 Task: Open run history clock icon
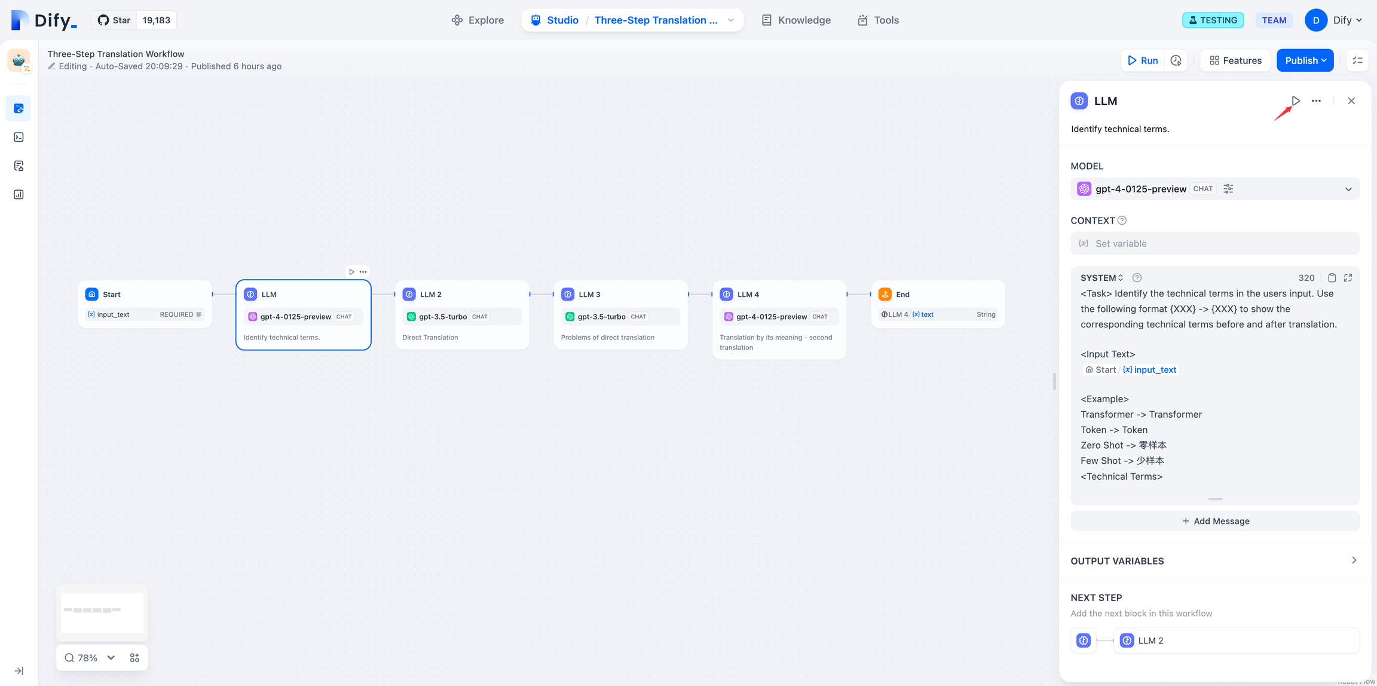[1176, 60]
